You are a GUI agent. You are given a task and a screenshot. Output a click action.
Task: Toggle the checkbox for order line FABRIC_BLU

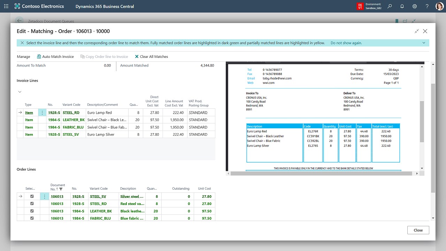(32, 218)
